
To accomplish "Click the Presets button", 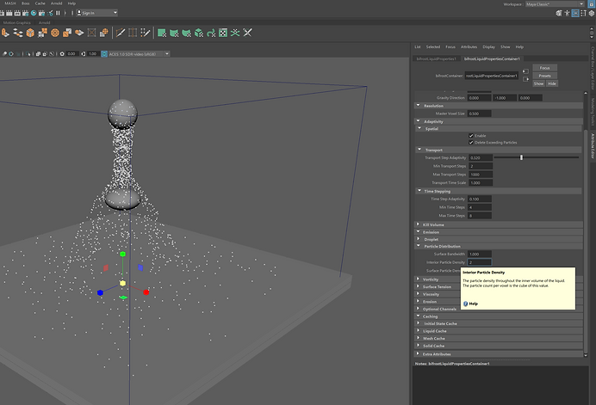I will (544, 76).
